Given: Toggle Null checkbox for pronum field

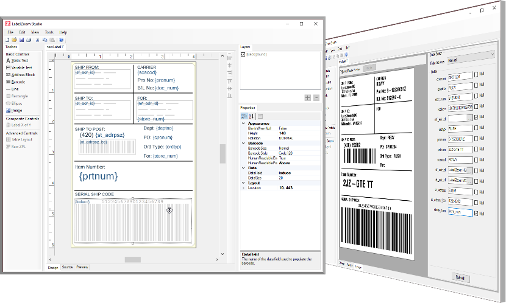Looking at the screenshot, I should pos(476,139).
